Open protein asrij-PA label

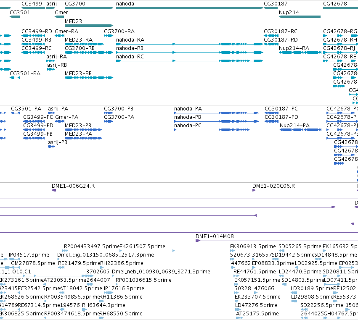(x=58, y=108)
